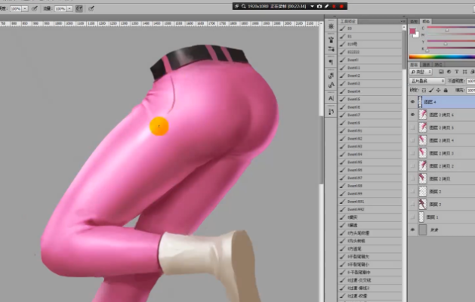This screenshot has height=302, width=475.
Task: Open the Character panel icon
Action: (331, 98)
